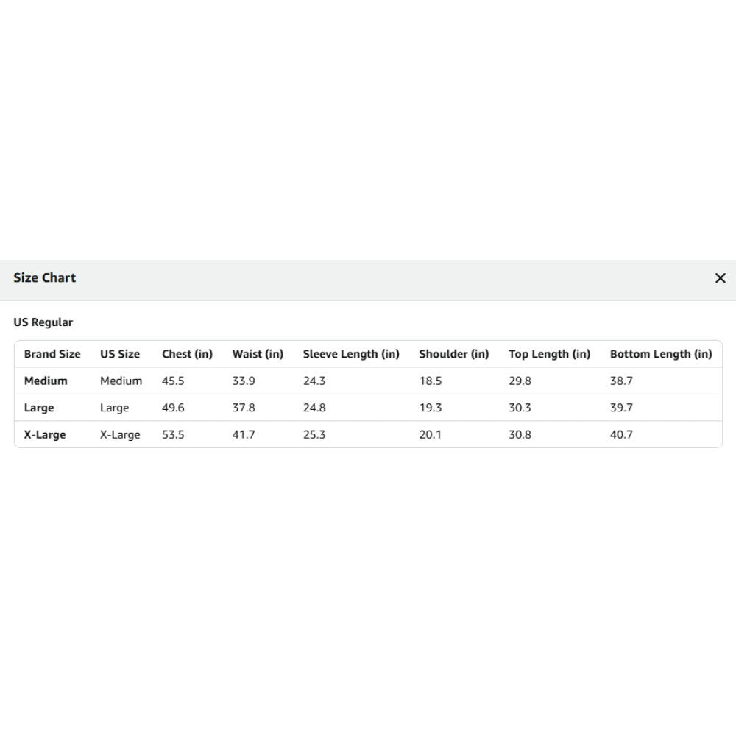Image resolution: width=736 pixels, height=736 pixels.
Task: Click the Waist (in) column header
Action: coord(258,354)
